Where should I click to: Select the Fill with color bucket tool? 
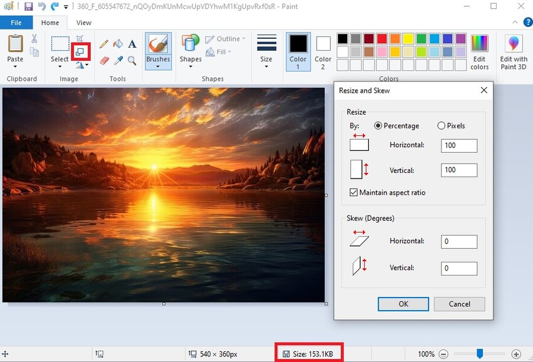[118, 43]
